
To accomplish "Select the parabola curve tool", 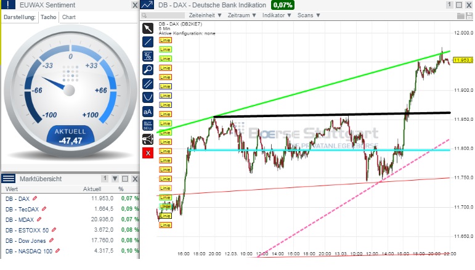I will click(148, 97).
